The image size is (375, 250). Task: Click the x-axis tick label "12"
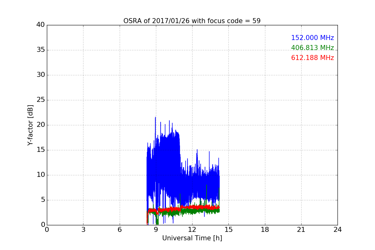pos(192,230)
